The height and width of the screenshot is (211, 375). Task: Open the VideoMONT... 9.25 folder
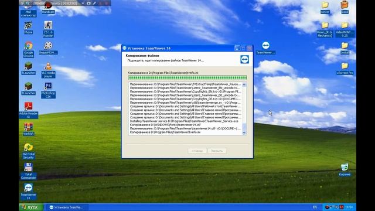[345, 29]
